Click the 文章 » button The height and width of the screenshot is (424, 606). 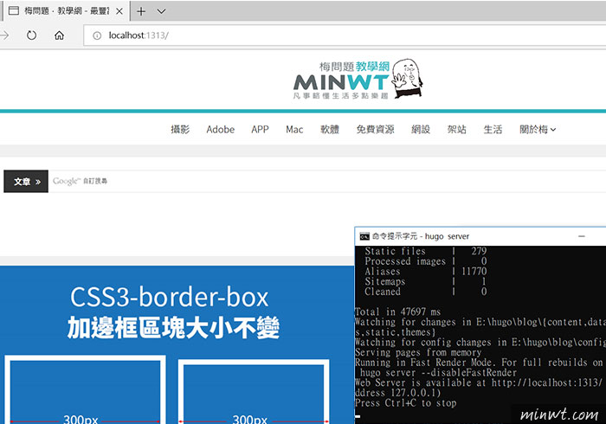[x=26, y=181]
